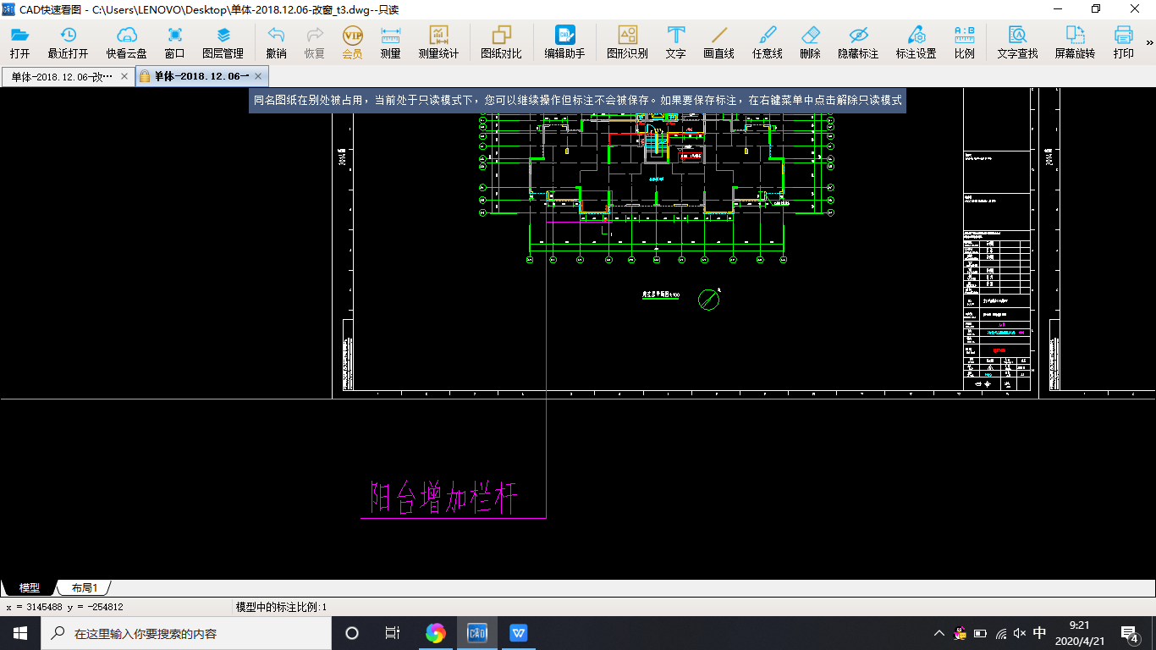Toggle the 中 input method indicator
The image size is (1156, 650).
pyautogui.click(x=1040, y=633)
